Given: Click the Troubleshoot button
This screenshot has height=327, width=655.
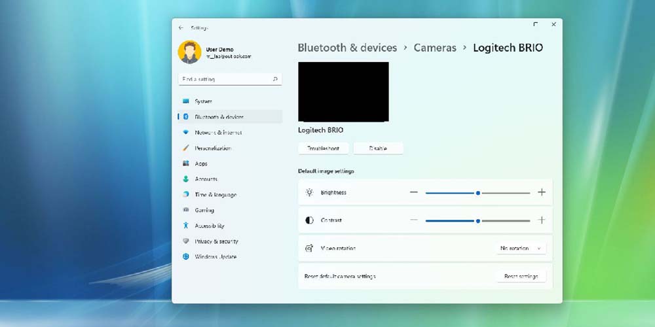Looking at the screenshot, I should [x=324, y=148].
